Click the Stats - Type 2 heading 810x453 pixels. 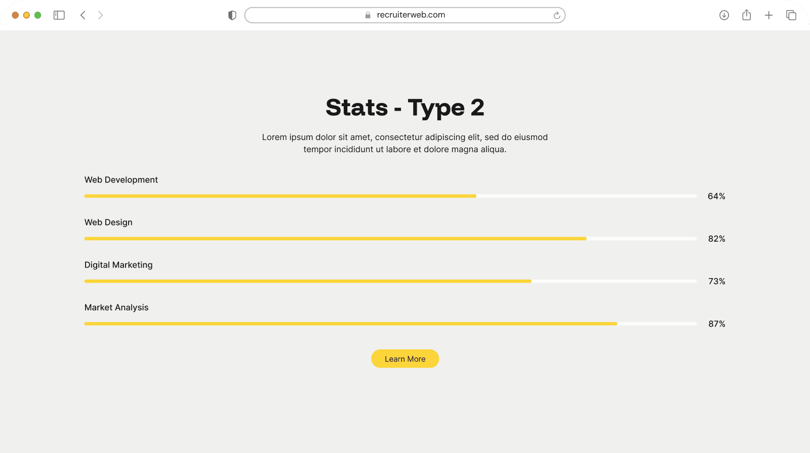coord(404,108)
